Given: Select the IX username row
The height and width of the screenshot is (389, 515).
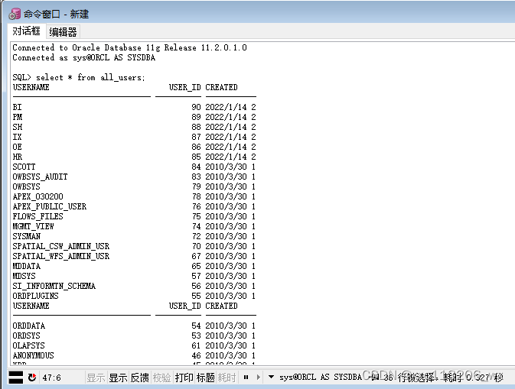Looking at the screenshot, I should click(x=17, y=137).
